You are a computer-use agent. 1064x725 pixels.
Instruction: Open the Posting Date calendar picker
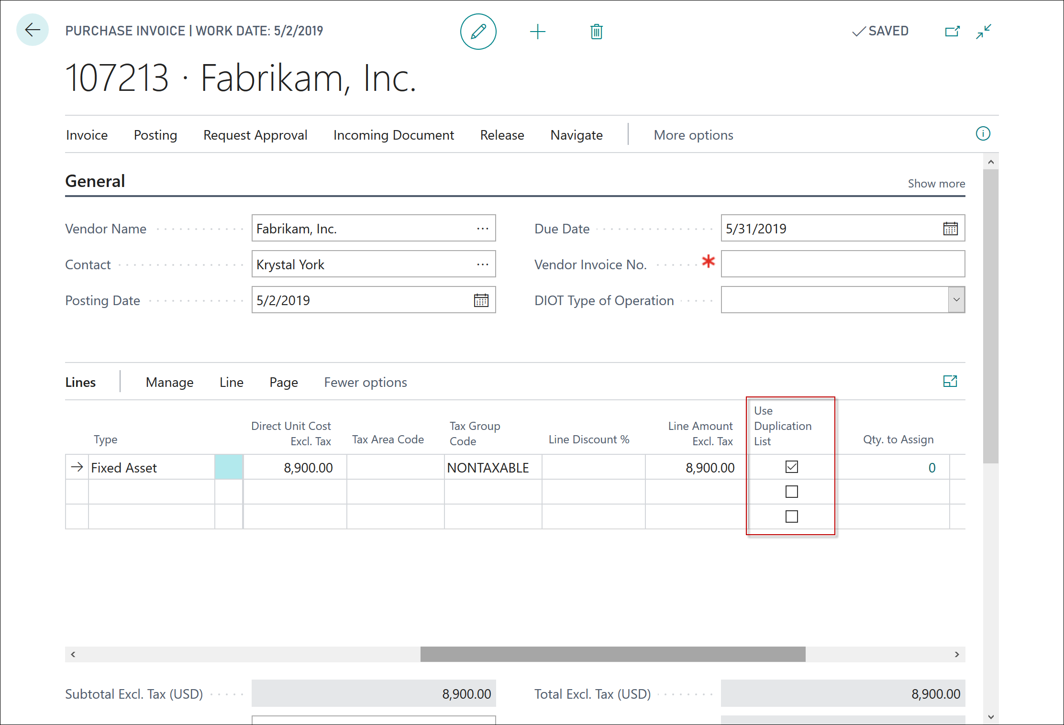(481, 300)
